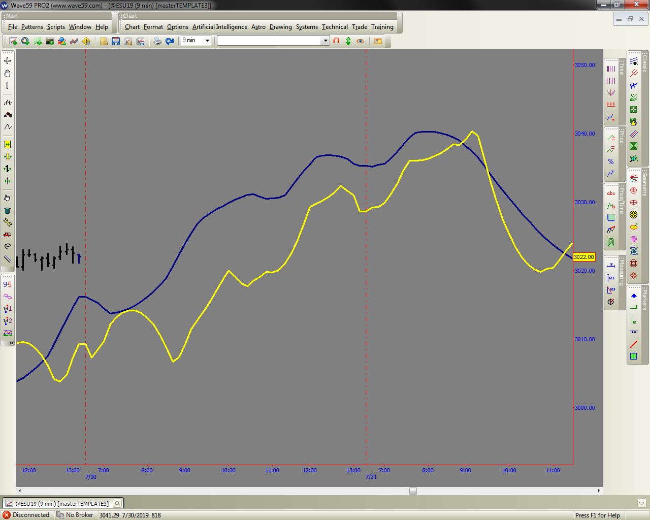The image size is (650, 520).
Task: Select the red 0.3.5 counter tool in Time panel
Action: click(611, 105)
